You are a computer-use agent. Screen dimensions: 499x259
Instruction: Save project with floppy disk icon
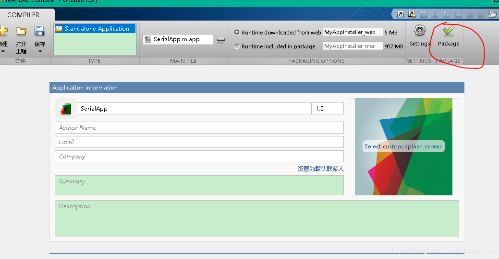[40, 31]
